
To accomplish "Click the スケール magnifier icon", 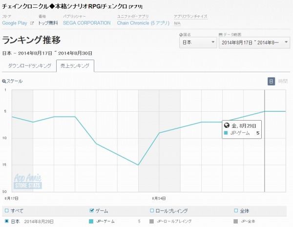I will click(x=4, y=81).
